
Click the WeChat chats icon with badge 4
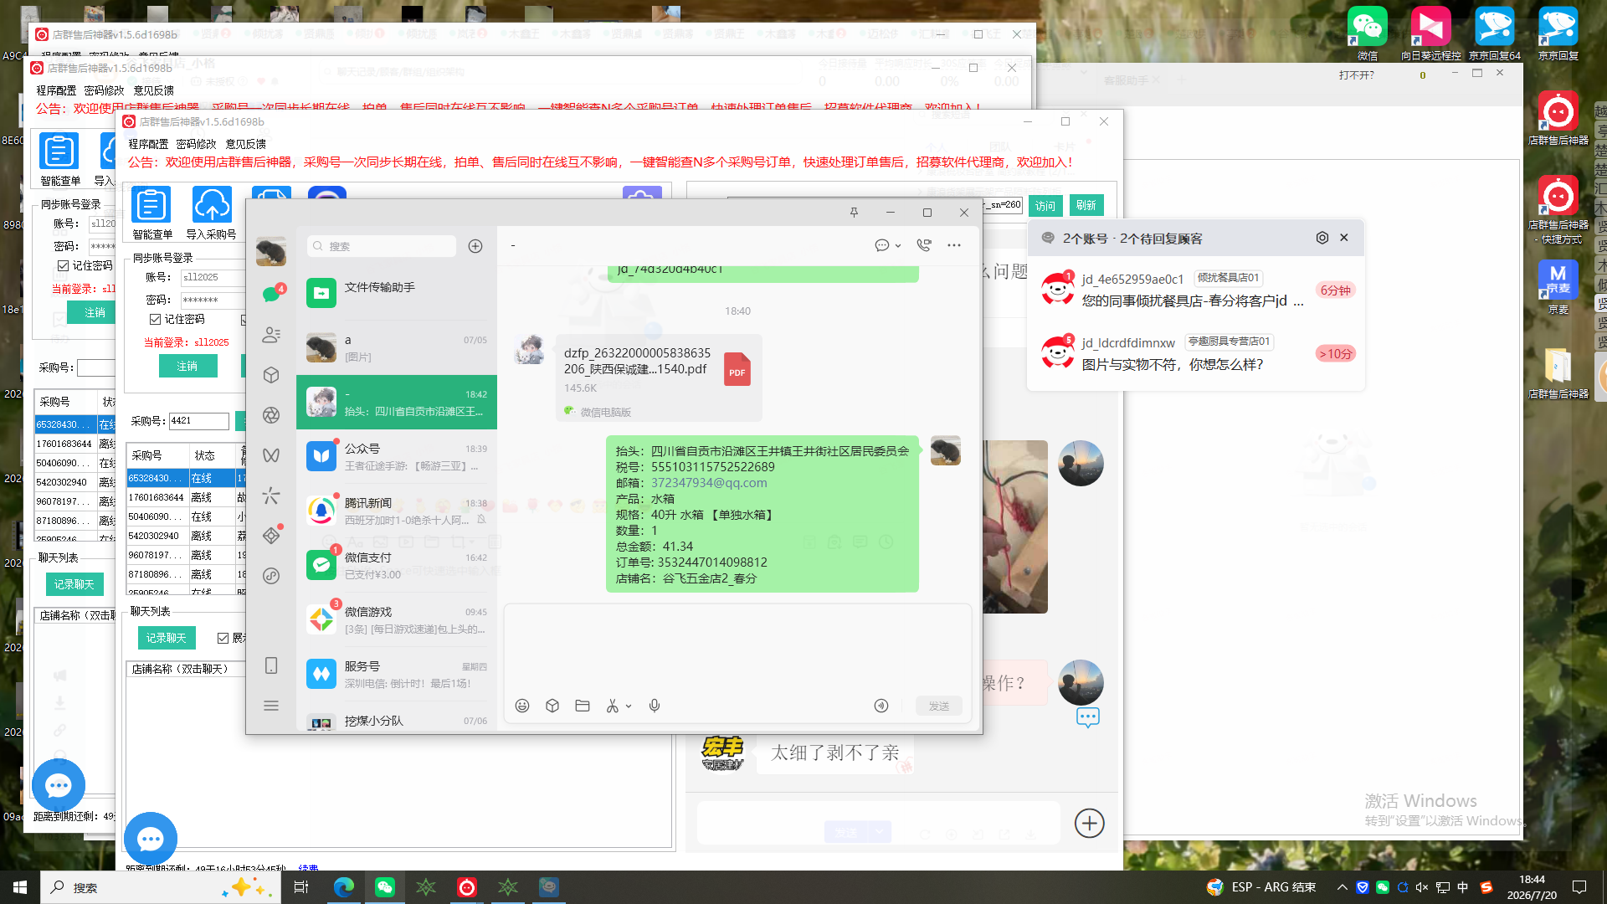(x=271, y=294)
